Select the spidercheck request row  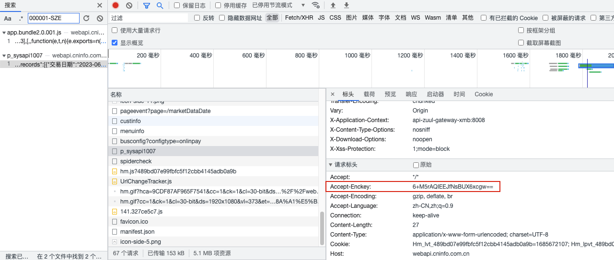(x=213, y=161)
